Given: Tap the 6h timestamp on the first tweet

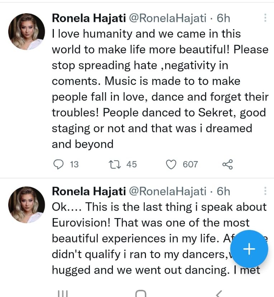Looking at the screenshot, I should [223, 18].
